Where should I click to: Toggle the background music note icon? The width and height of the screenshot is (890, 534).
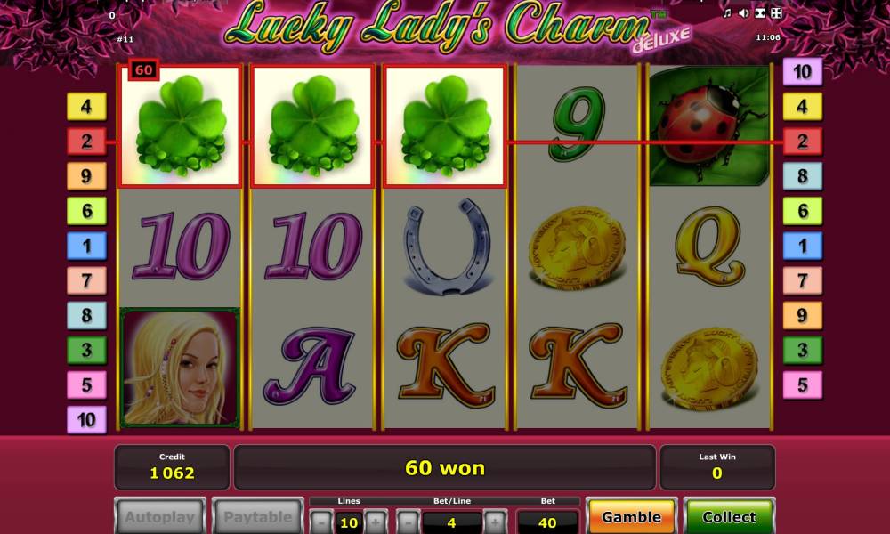(727, 13)
